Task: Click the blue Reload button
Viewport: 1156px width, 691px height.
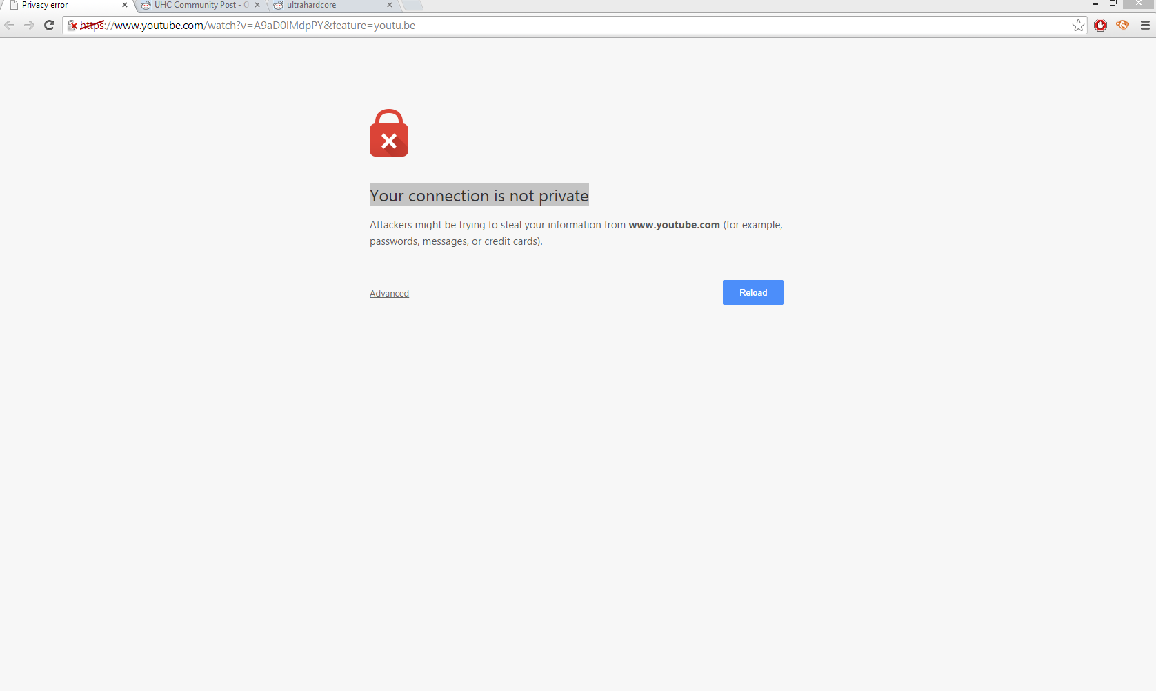Action: 753,292
